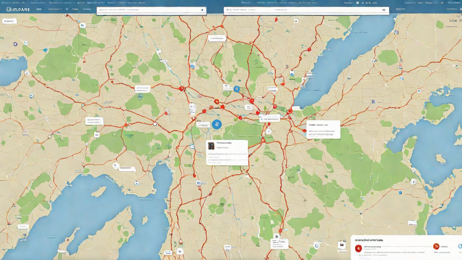Click the lock marker icon at bottom of map

[x=276, y=237]
